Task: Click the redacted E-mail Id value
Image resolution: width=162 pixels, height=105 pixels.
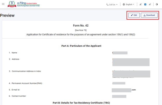Action: [x=122, y=90]
